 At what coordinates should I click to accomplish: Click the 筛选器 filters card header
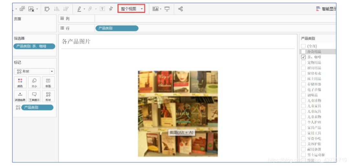click(19, 38)
